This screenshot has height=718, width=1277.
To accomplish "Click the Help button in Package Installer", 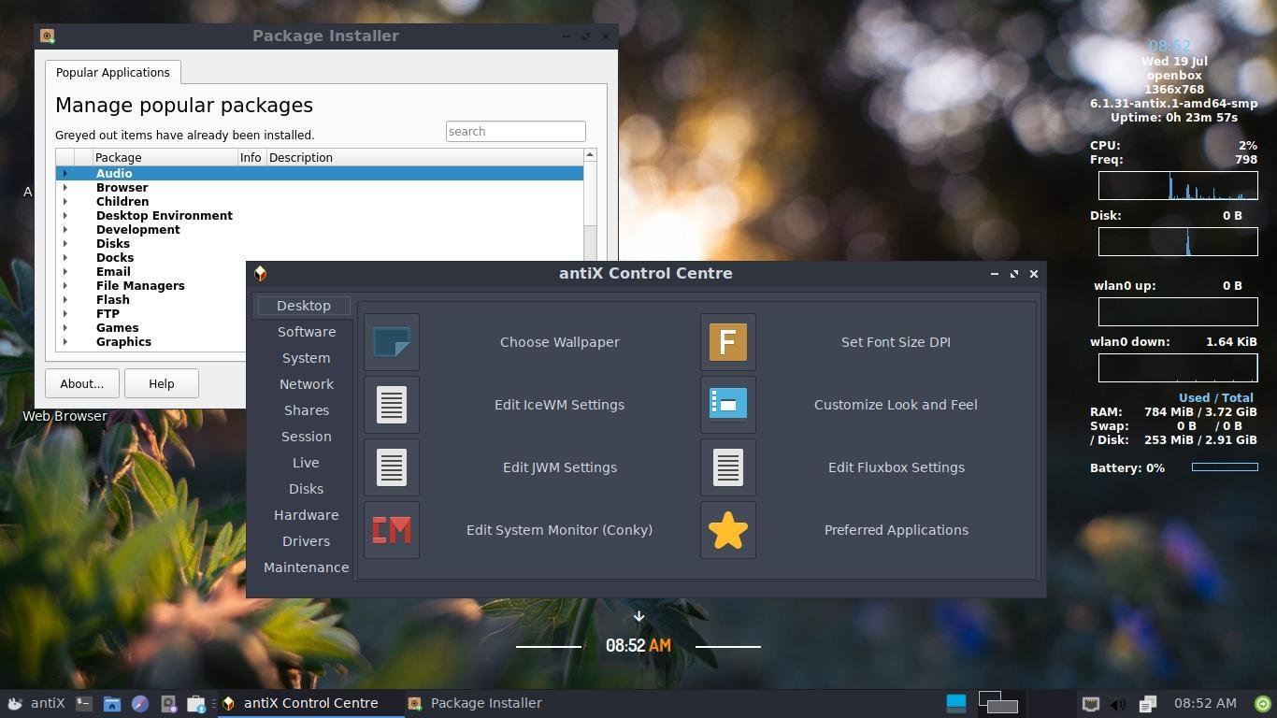I will tap(161, 383).
